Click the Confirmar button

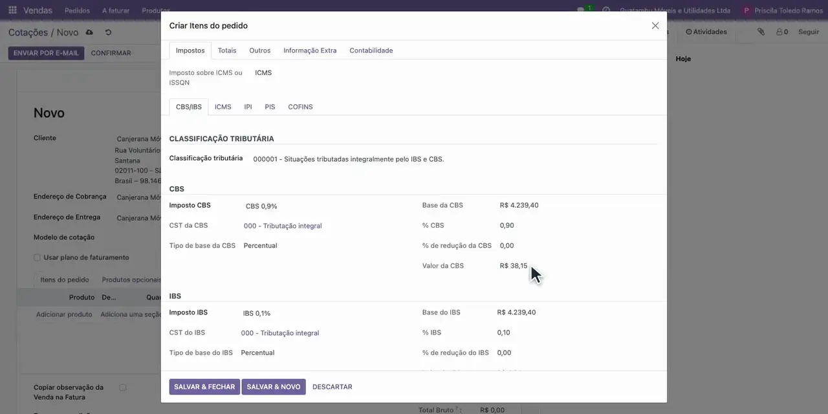point(111,53)
